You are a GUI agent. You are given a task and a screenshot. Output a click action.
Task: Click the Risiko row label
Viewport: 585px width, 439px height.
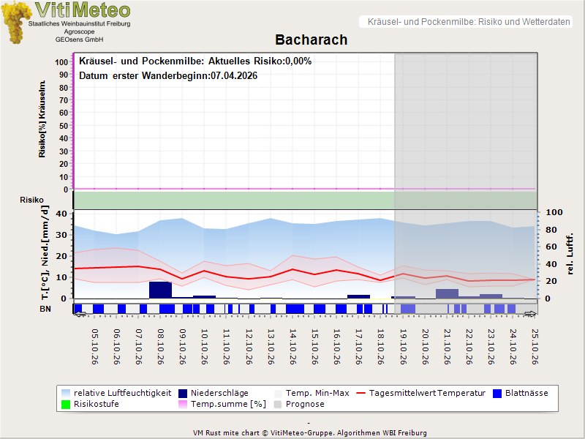[x=31, y=200]
